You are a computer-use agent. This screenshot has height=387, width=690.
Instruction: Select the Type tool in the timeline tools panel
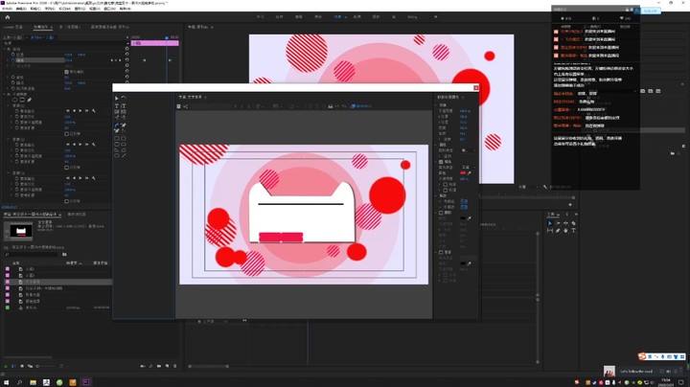pos(573,231)
